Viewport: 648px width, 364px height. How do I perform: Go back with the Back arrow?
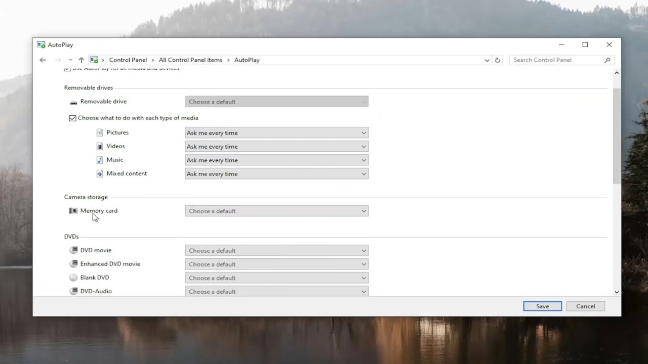(43, 60)
